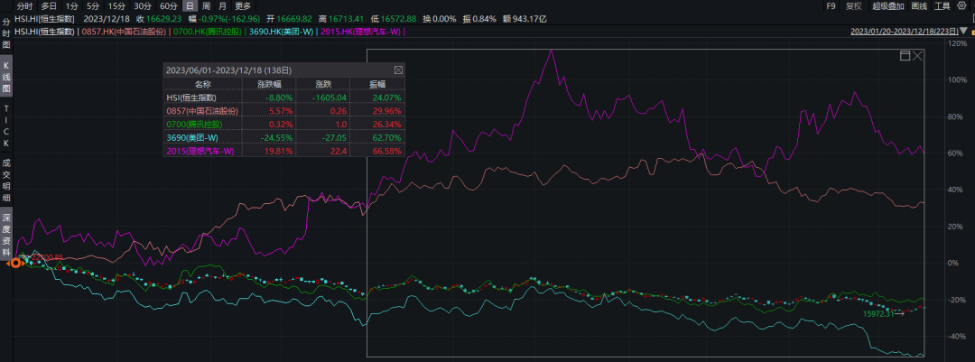
Task: Expand the date range dropdown arrow
Action: (x=965, y=31)
